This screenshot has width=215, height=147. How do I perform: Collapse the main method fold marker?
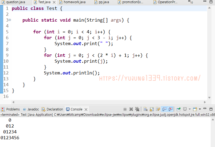(x=10, y=20)
